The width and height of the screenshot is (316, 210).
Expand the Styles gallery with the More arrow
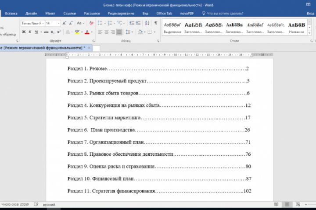pos(309,32)
